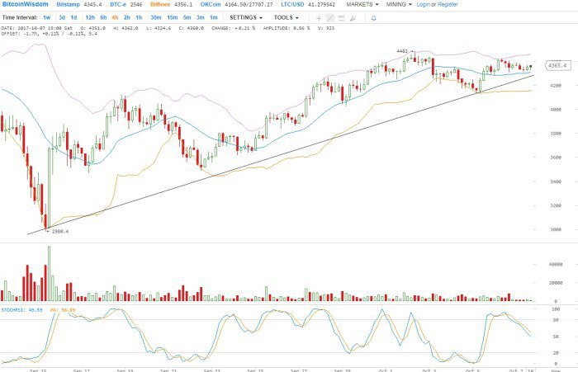Set time interval to 12h
Image resolution: width=578 pixels, height=372 pixels.
90,17
